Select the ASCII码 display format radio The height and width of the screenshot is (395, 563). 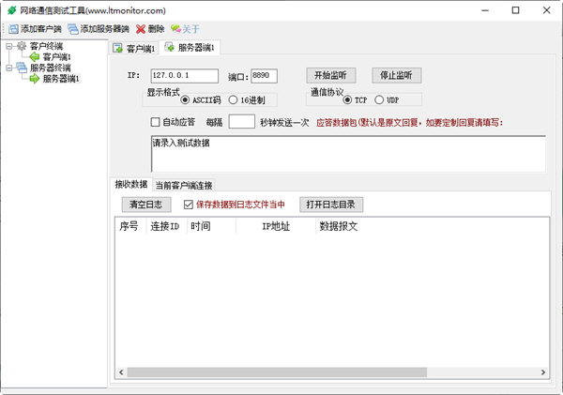click(185, 99)
